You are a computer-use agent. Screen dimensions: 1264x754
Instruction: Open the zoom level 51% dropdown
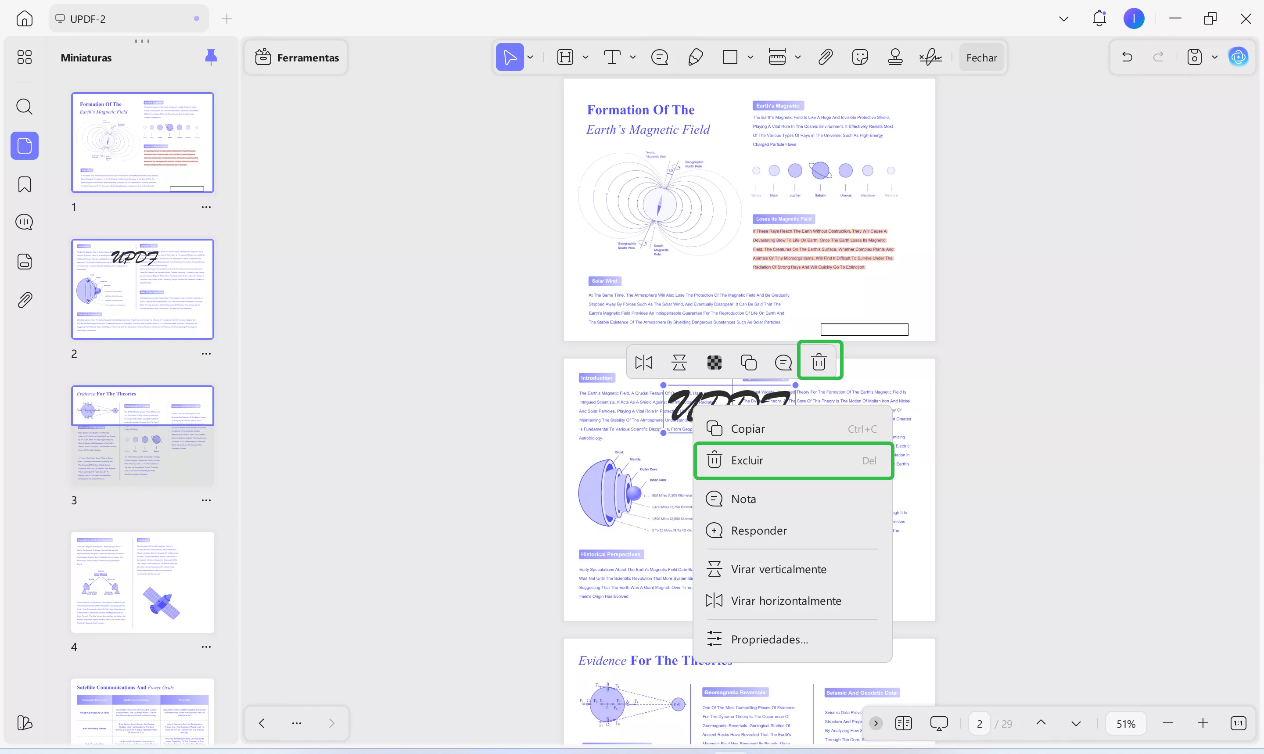tap(1125, 724)
